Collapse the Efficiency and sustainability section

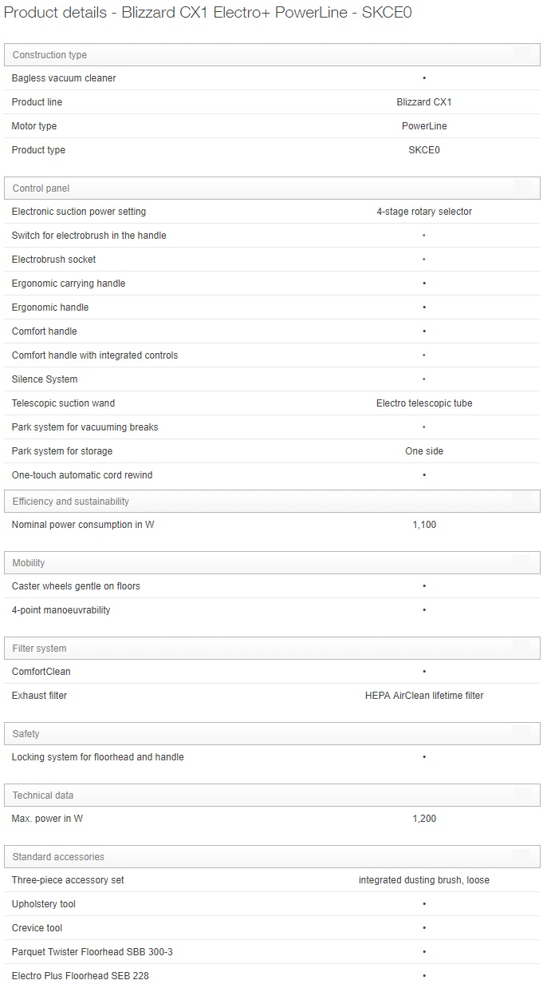272,502
